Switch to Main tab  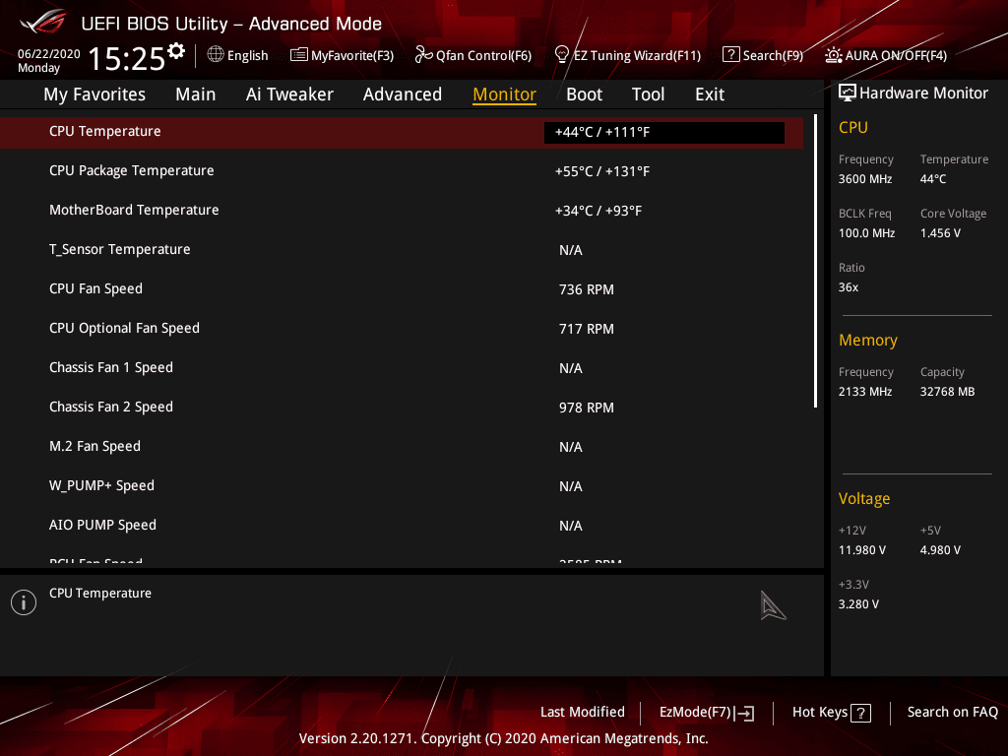(196, 94)
